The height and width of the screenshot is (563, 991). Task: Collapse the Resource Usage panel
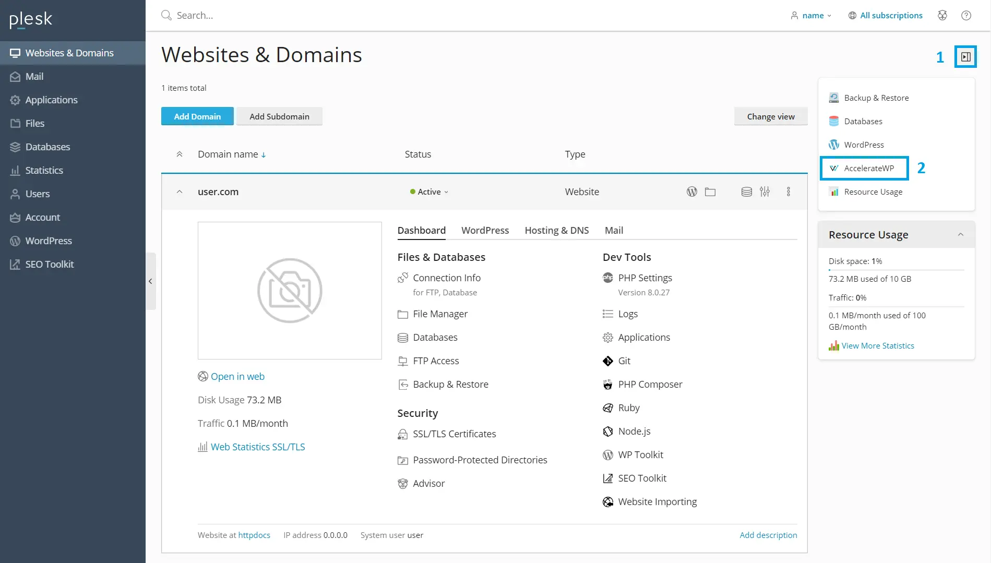[x=960, y=235]
